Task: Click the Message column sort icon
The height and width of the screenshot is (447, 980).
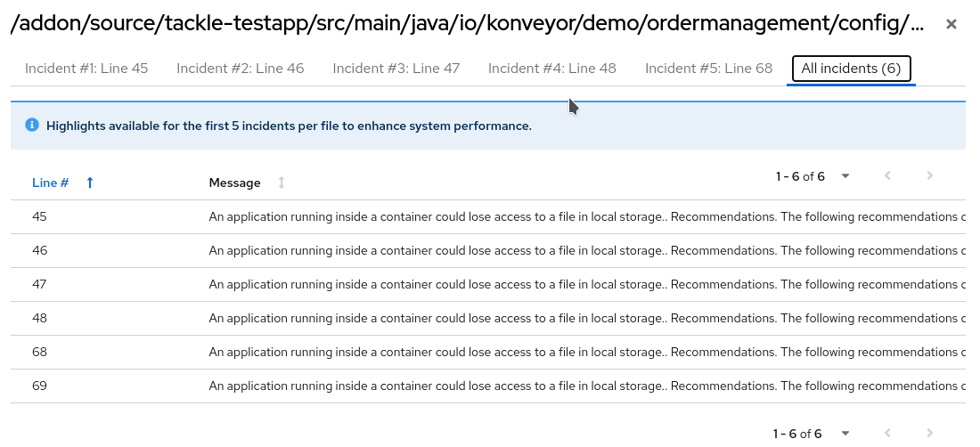Action: (x=282, y=183)
